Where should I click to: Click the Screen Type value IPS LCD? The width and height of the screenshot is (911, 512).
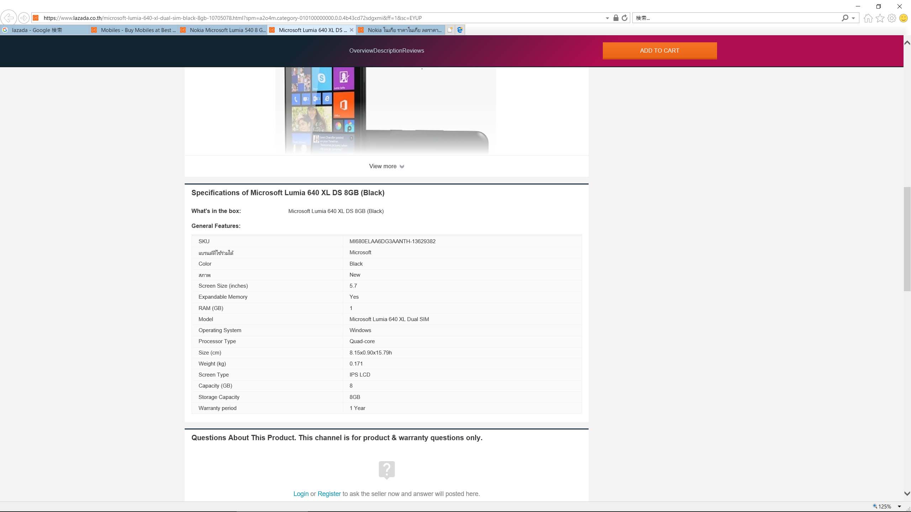(x=360, y=374)
